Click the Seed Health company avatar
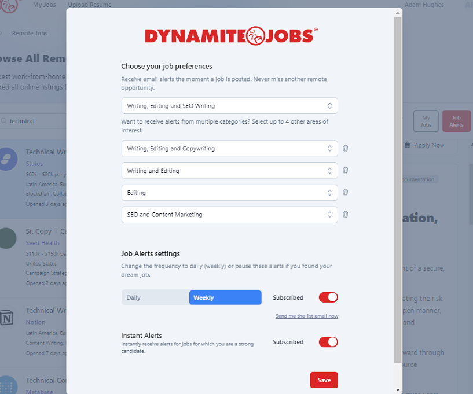473x394 pixels. coord(8,238)
